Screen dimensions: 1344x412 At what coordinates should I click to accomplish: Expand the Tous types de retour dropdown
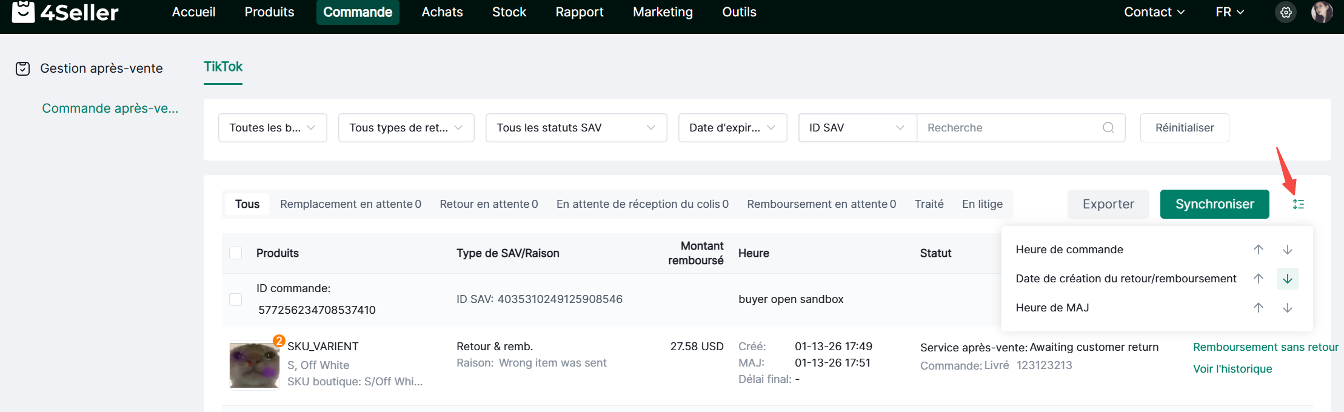406,128
